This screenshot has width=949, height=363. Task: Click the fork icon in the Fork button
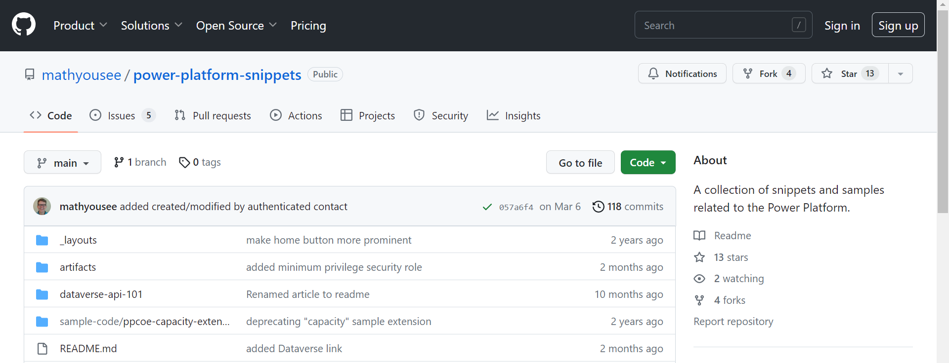pyautogui.click(x=748, y=73)
